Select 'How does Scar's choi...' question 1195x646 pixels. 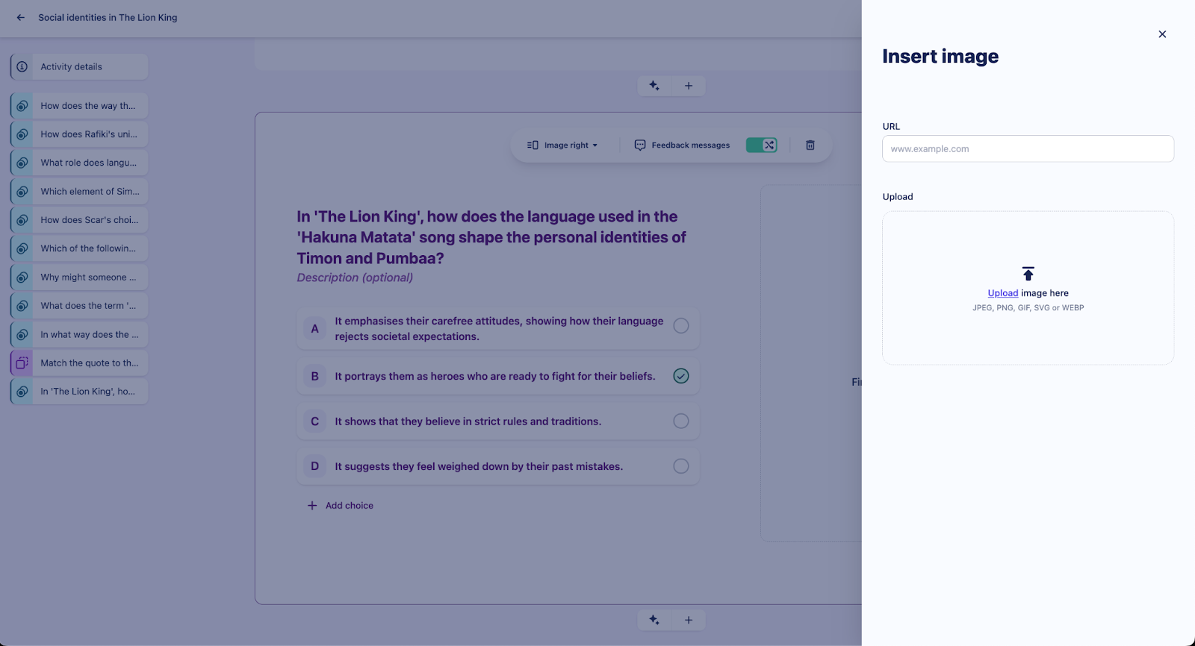pos(79,220)
